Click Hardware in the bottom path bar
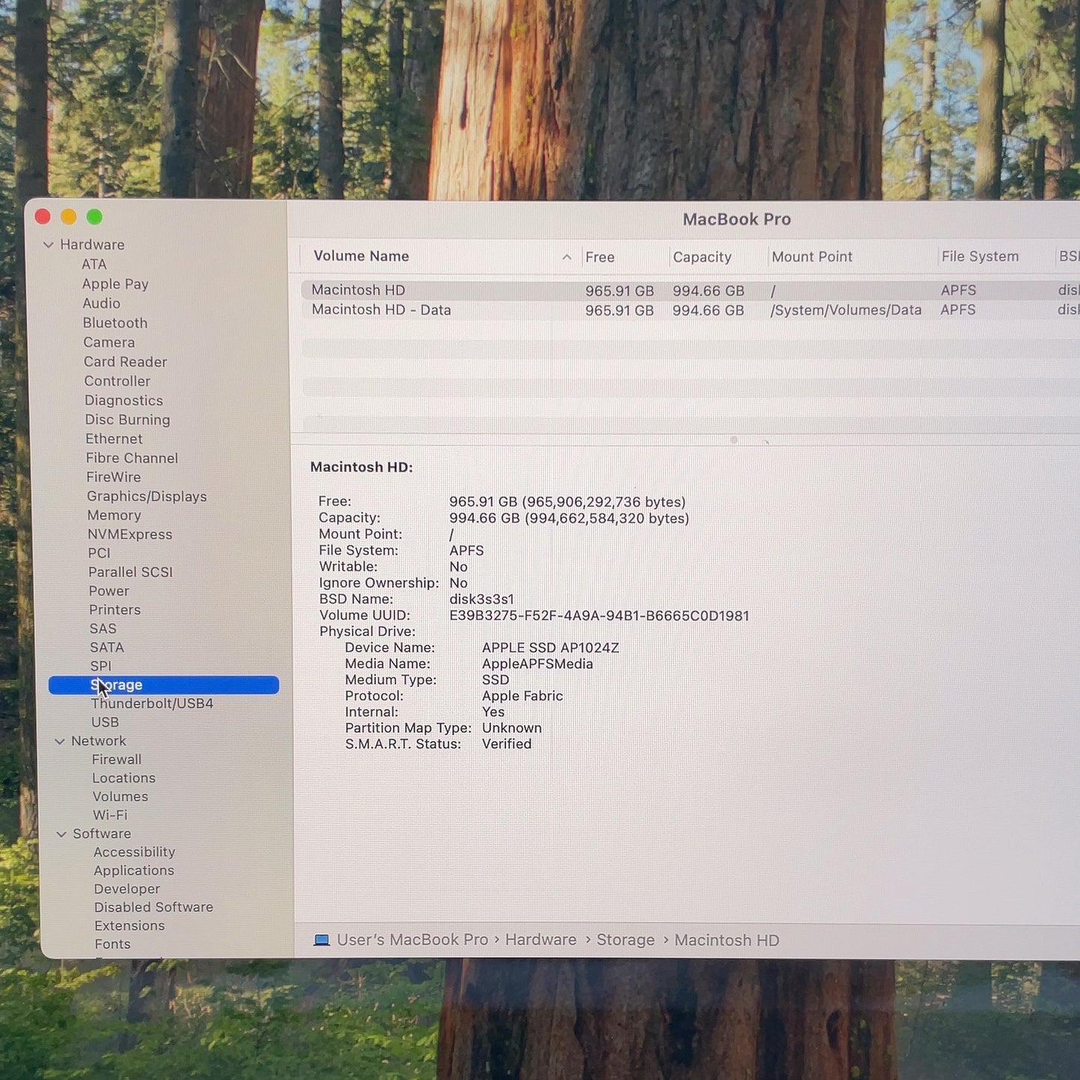Screen dimensions: 1080x1080 point(540,940)
